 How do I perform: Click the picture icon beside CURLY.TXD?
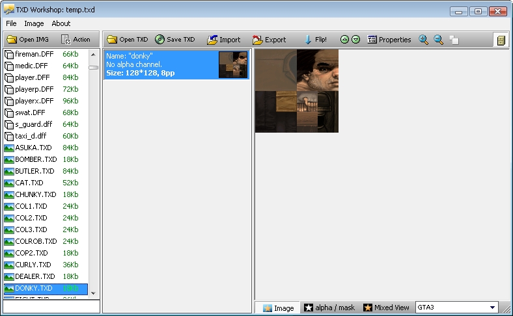click(x=9, y=265)
